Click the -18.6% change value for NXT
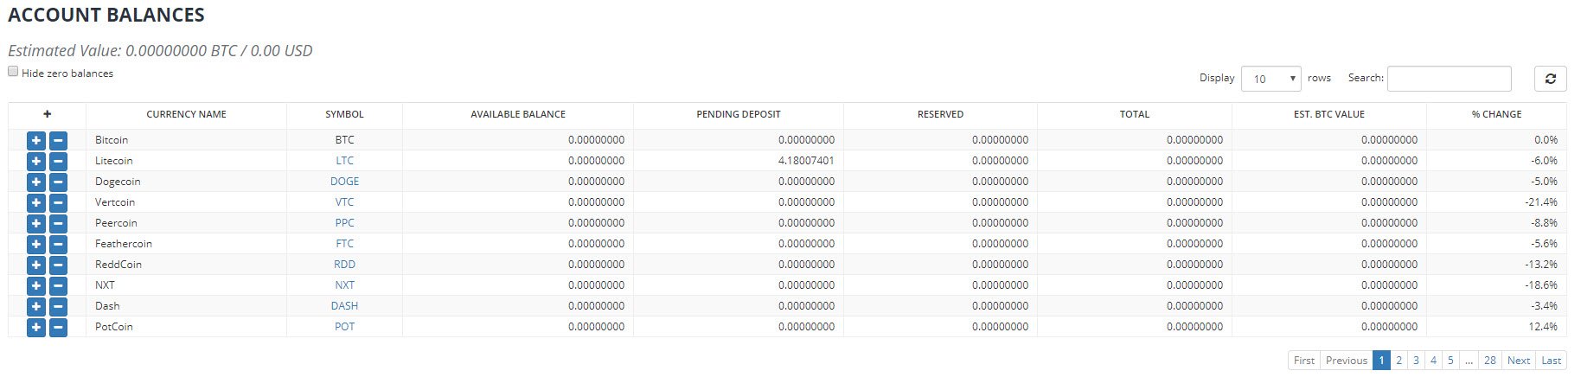The image size is (1581, 390). pyautogui.click(x=1541, y=285)
